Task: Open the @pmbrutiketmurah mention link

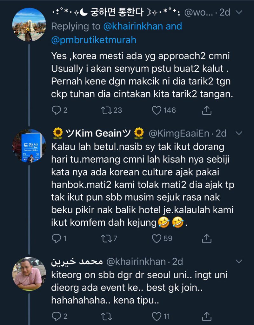Action: click(93, 40)
